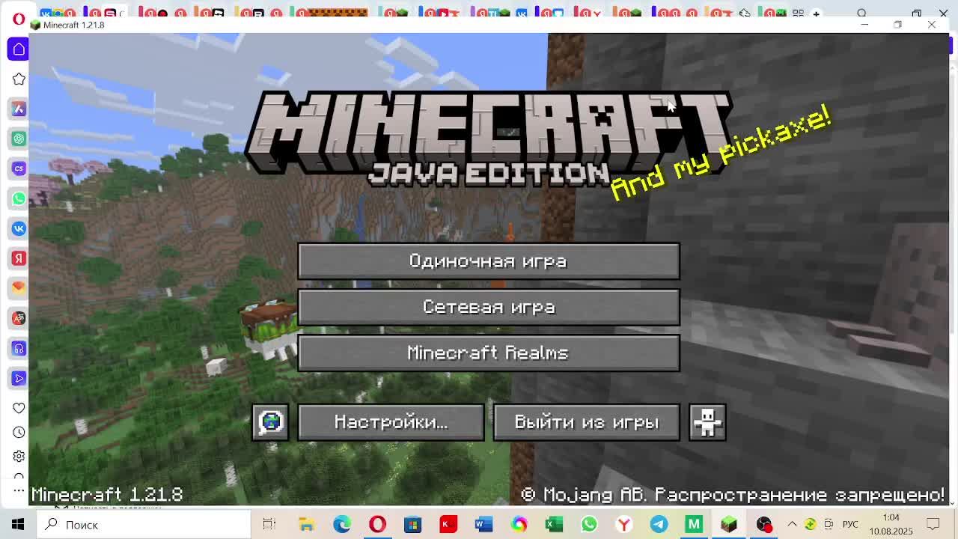
Task: Open purple CS icon in Opera sidebar
Action: [19, 168]
